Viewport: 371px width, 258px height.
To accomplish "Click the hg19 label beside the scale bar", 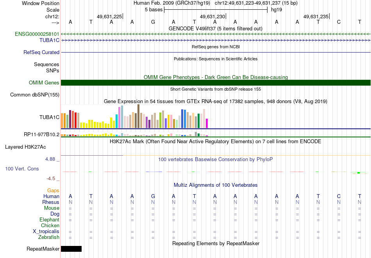I will tap(276, 10).
